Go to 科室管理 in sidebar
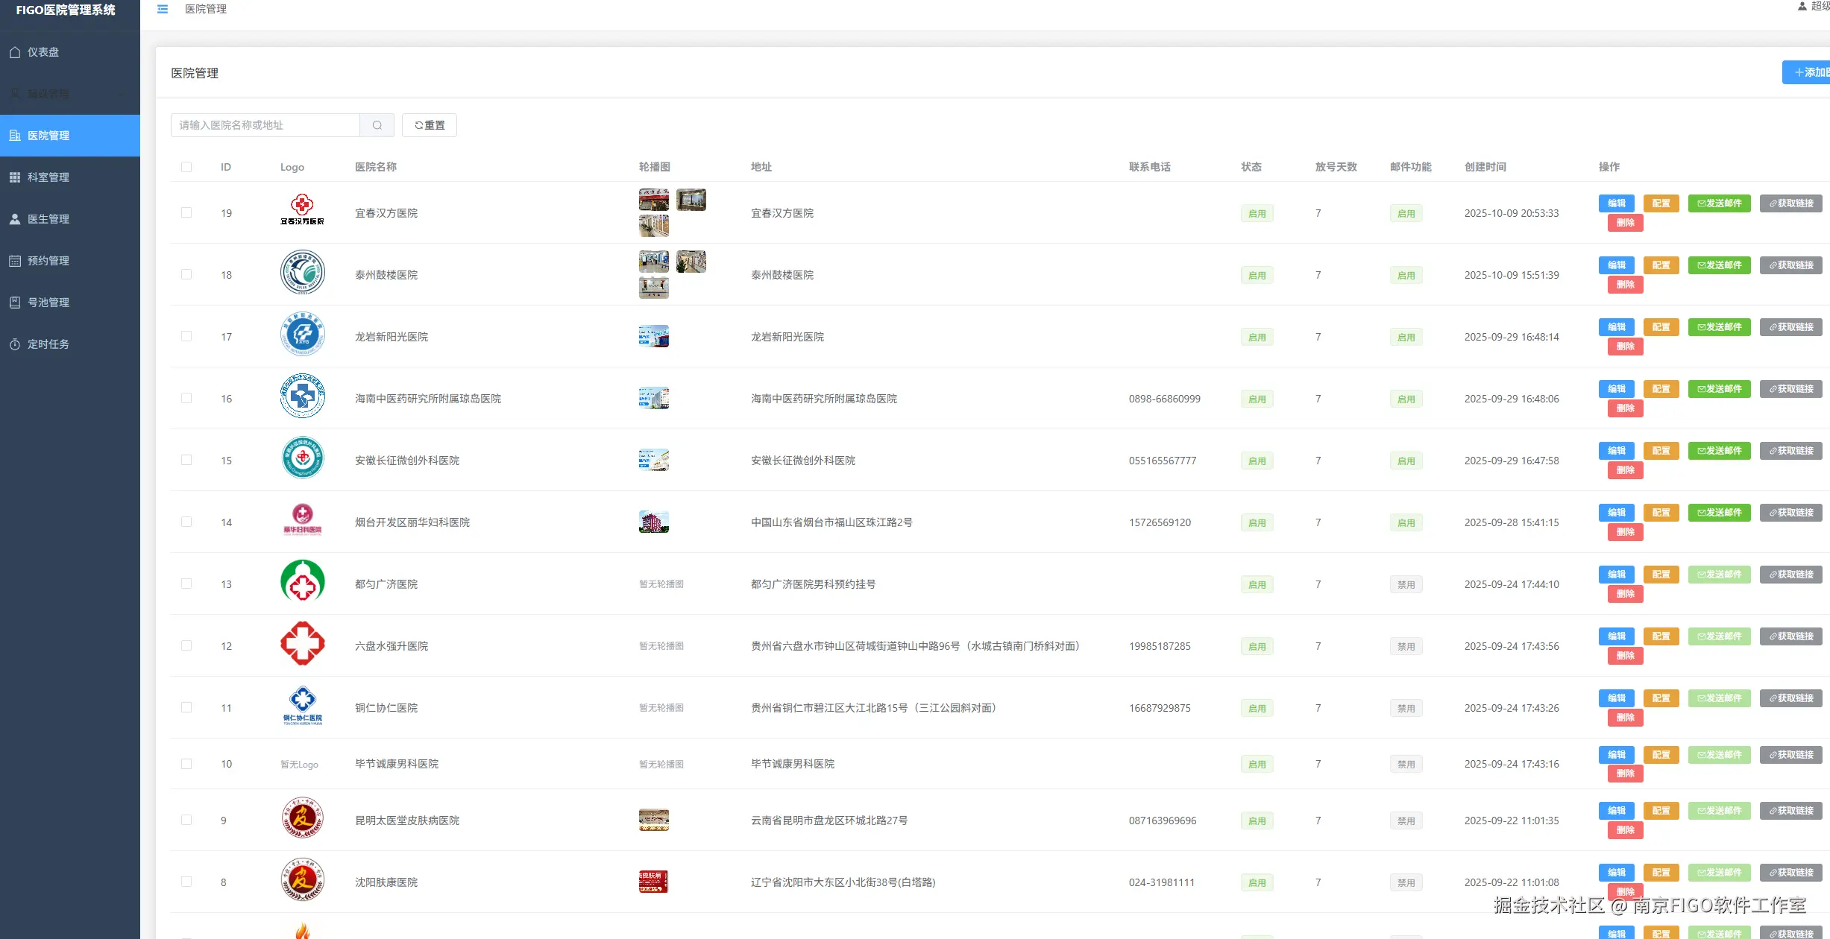The image size is (1830, 939). (x=48, y=177)
